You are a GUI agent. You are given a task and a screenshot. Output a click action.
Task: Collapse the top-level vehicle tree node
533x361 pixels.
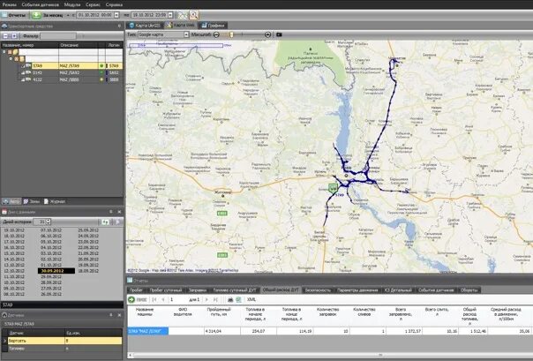tap(4, 52)
